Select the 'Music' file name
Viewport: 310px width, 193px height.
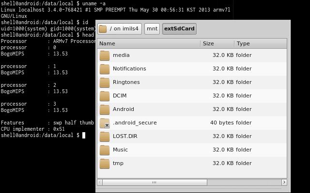[x=120, y=150]
